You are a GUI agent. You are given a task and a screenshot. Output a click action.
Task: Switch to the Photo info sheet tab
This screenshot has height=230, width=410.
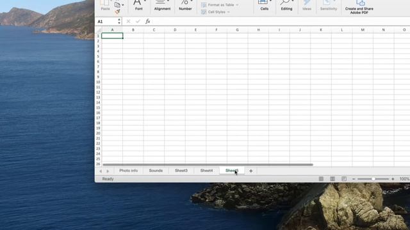(128, 171)
